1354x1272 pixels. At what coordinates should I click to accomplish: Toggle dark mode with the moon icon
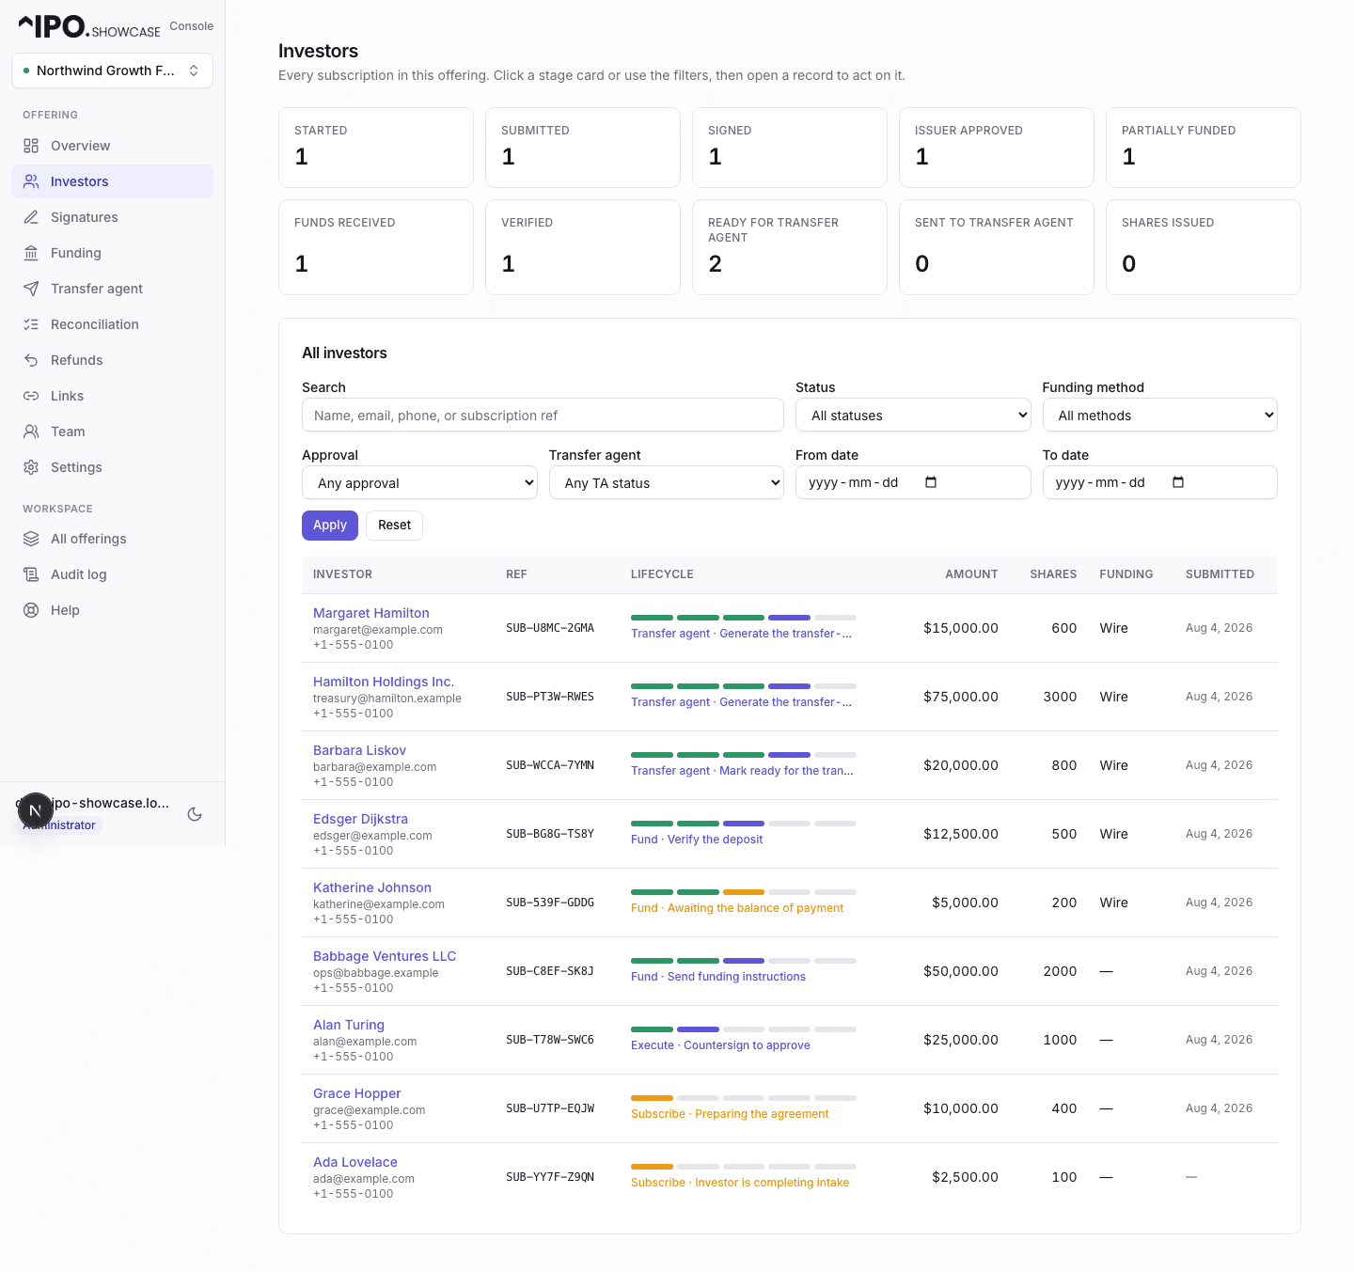195,814
